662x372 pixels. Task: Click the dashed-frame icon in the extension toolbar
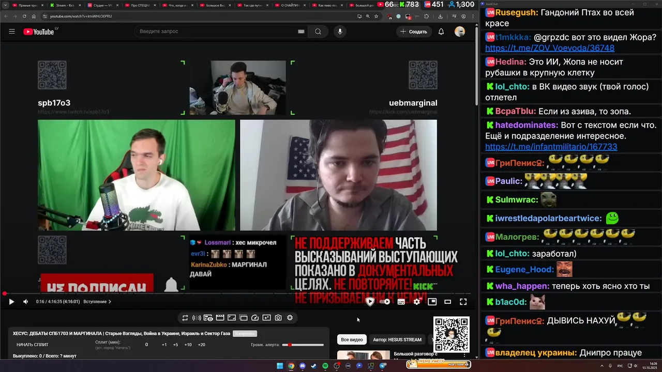(243, 318)
